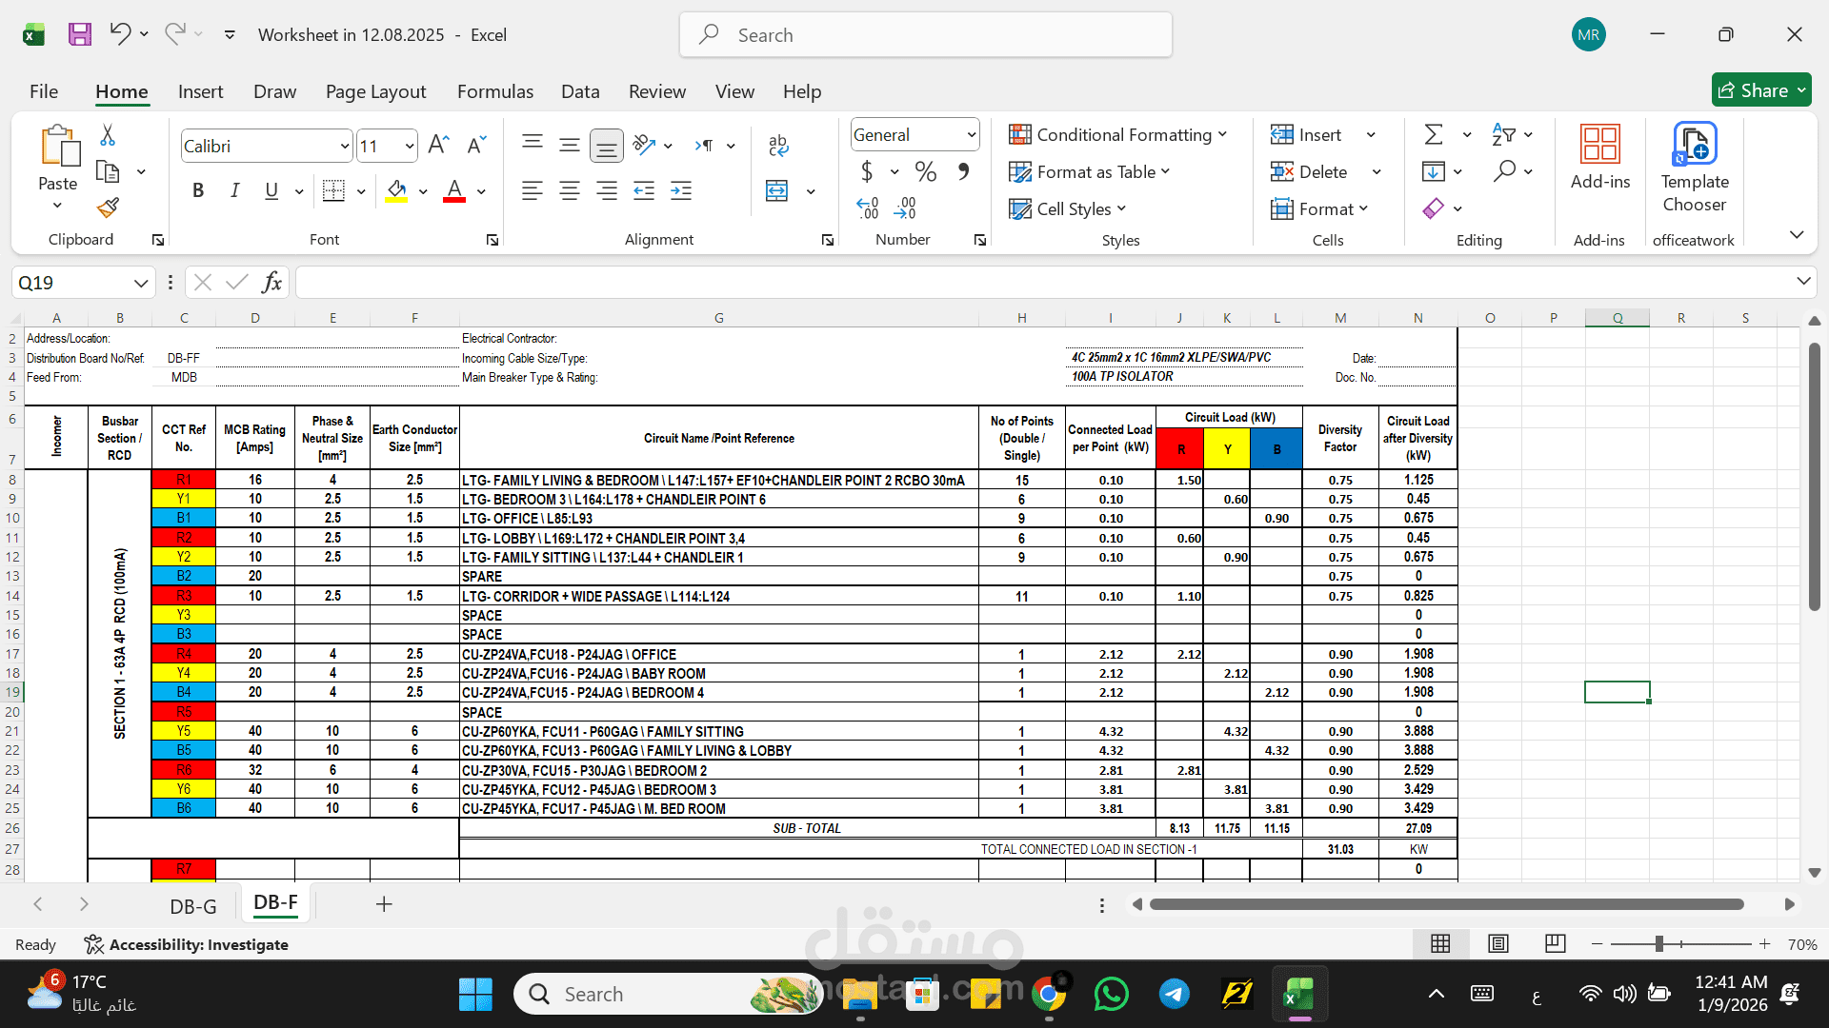
Task: Open the Template Chooser add-in
Action: tap(1694, 168)
